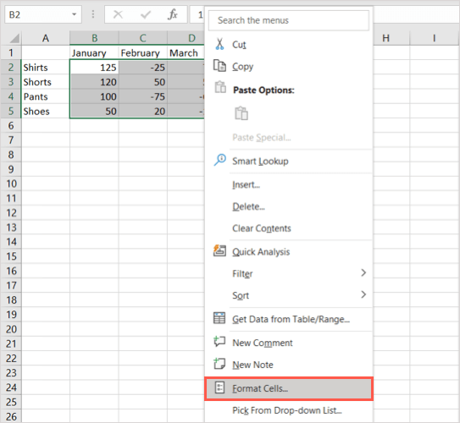
Task: Select column B header
Action: 94,38
